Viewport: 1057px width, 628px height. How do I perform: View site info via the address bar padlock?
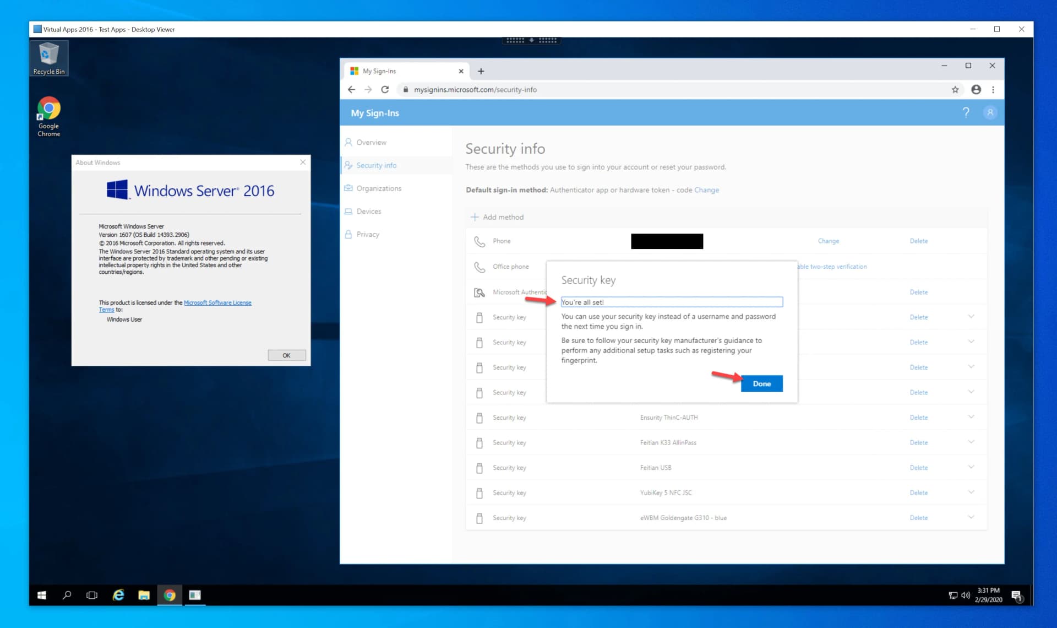(x=406, y=90)
